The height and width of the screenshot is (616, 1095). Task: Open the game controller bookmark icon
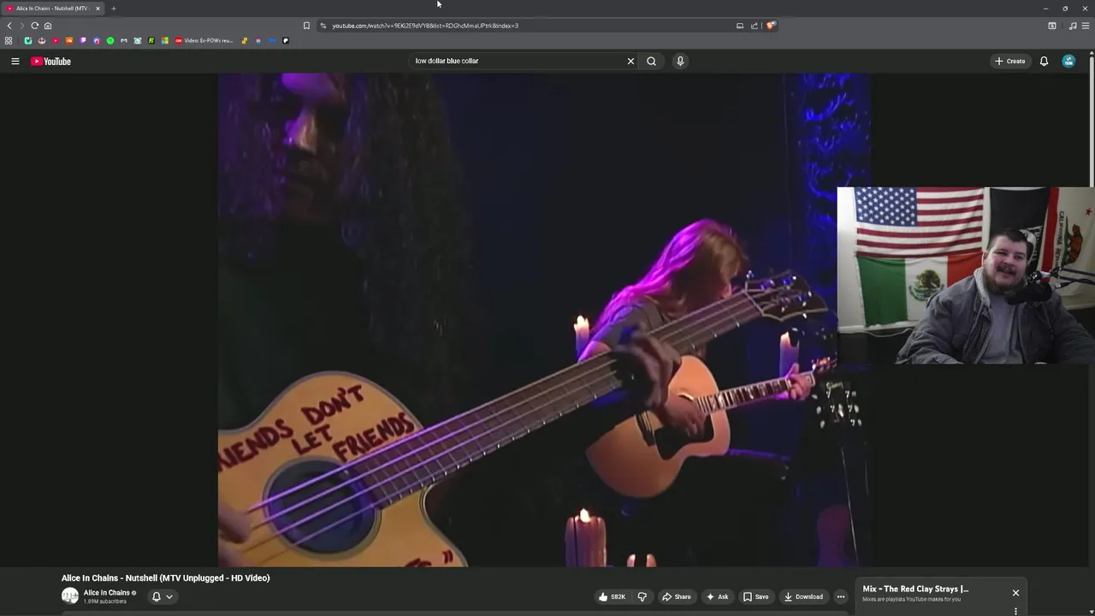[124, 40]
